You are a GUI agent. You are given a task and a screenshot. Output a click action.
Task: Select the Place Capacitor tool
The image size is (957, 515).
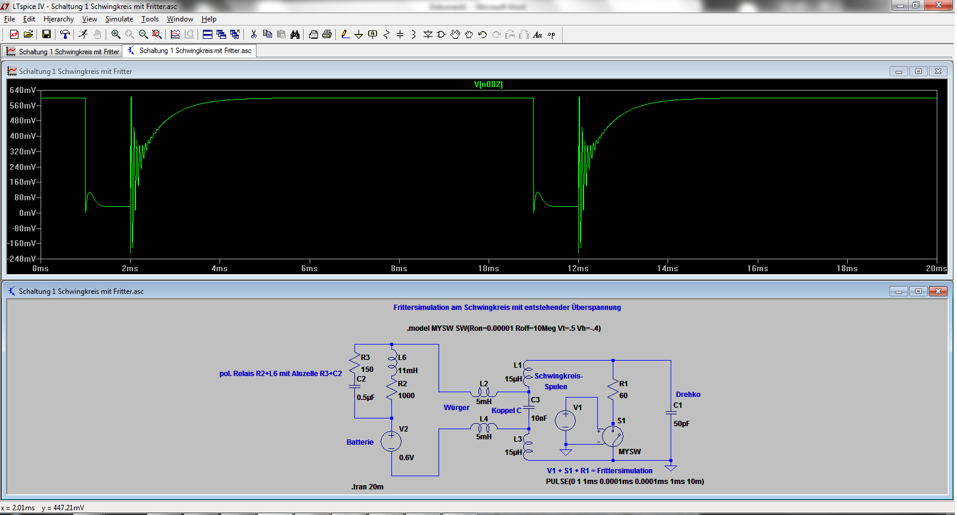click(400, 35)
